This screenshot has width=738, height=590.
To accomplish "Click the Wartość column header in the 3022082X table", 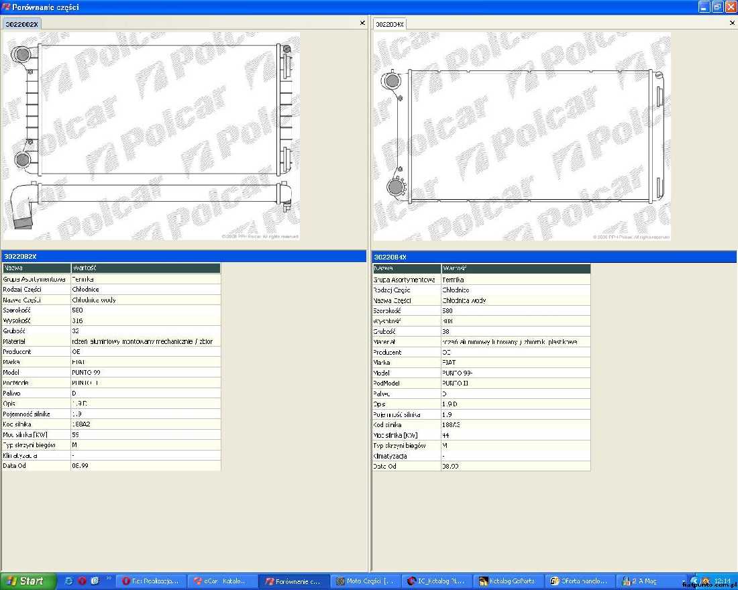I will point(146,268).
